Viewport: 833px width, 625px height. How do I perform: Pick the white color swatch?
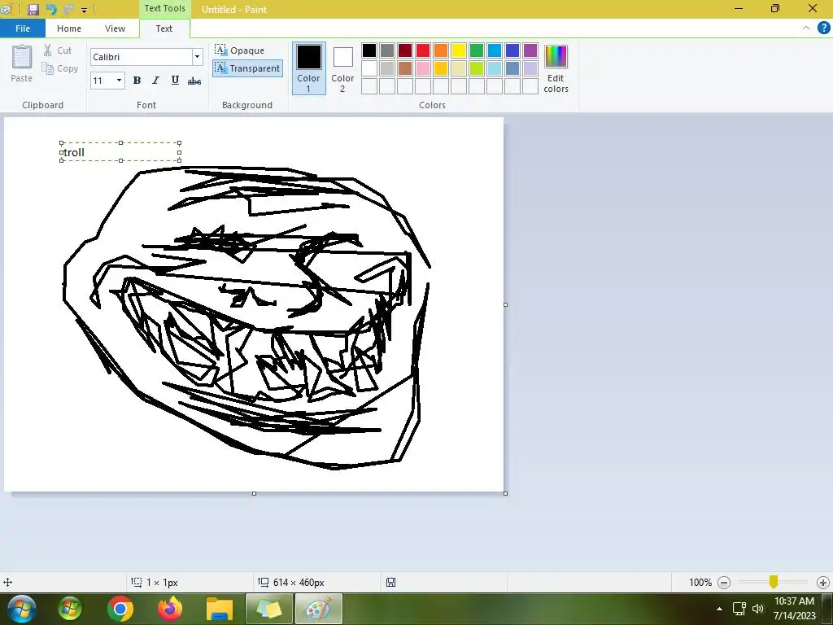tap(369, 68)
